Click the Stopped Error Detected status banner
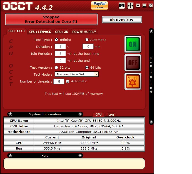 click(x=51, y=19)
